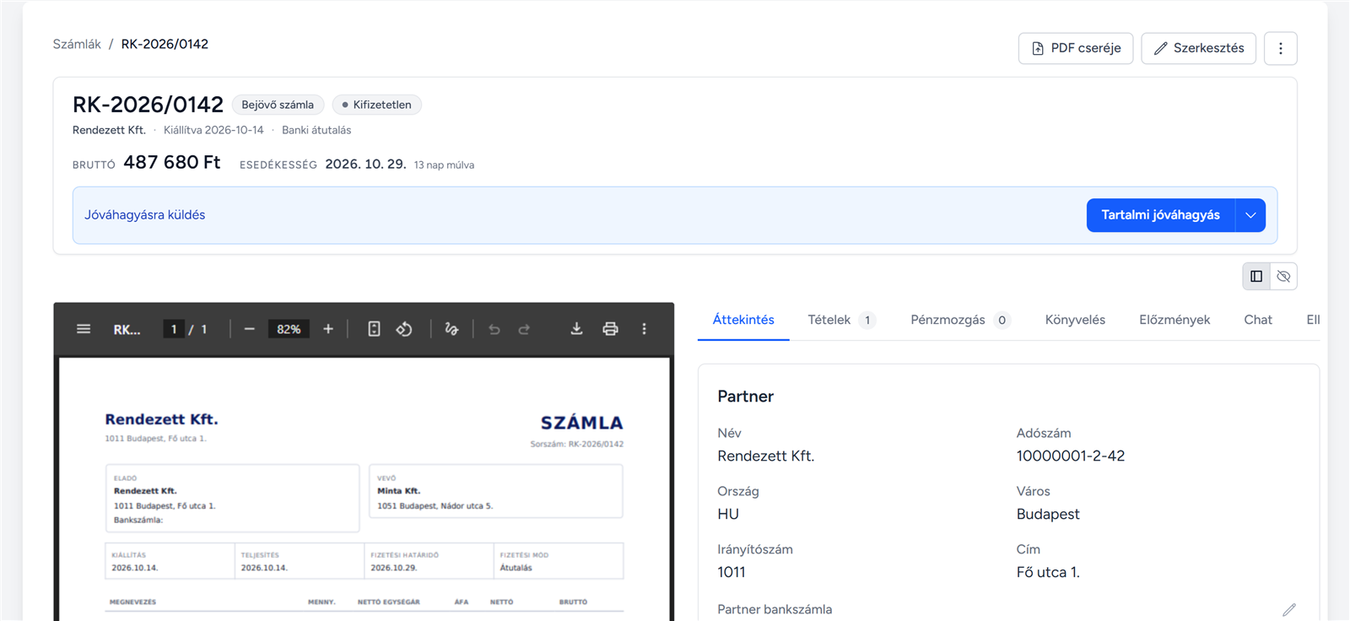Image resolution: width=1350 pixels, height=621 pixels.
Task: Click the gross amount 487 680 Ft
Action: point(172,162)
